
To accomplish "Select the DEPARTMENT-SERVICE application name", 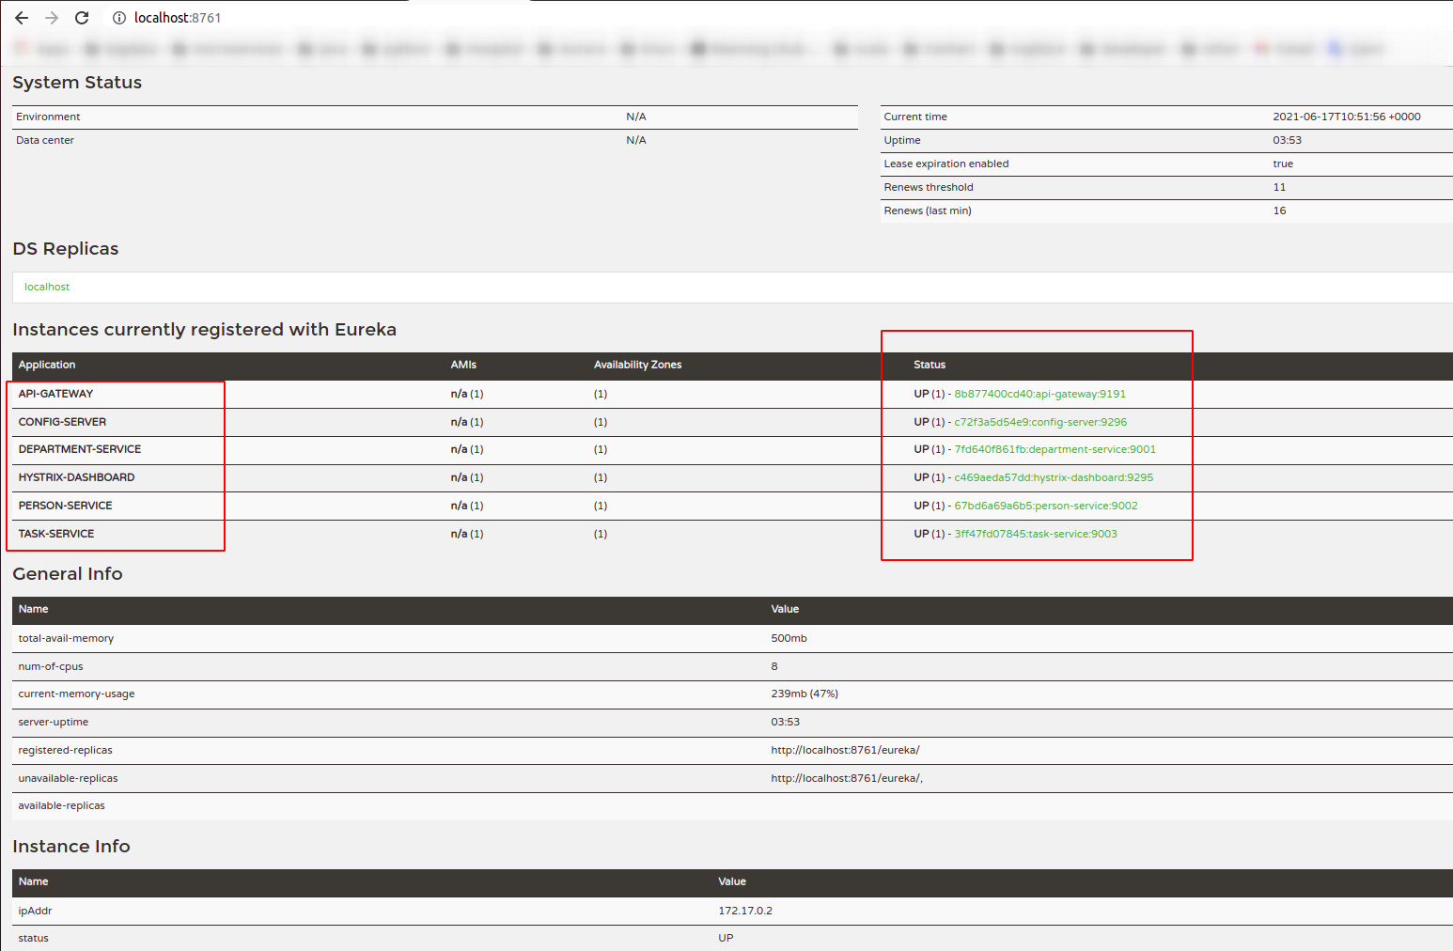I will point(80,449).
